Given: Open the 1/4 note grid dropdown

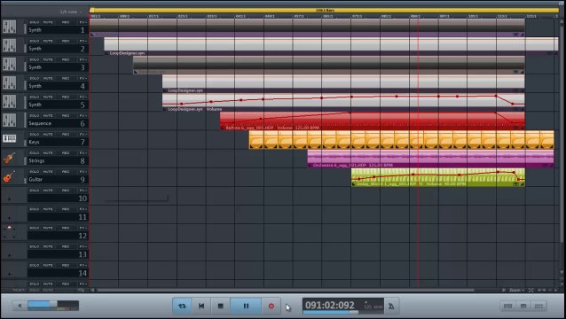Looking at the screenshot, I should point(70,12).
